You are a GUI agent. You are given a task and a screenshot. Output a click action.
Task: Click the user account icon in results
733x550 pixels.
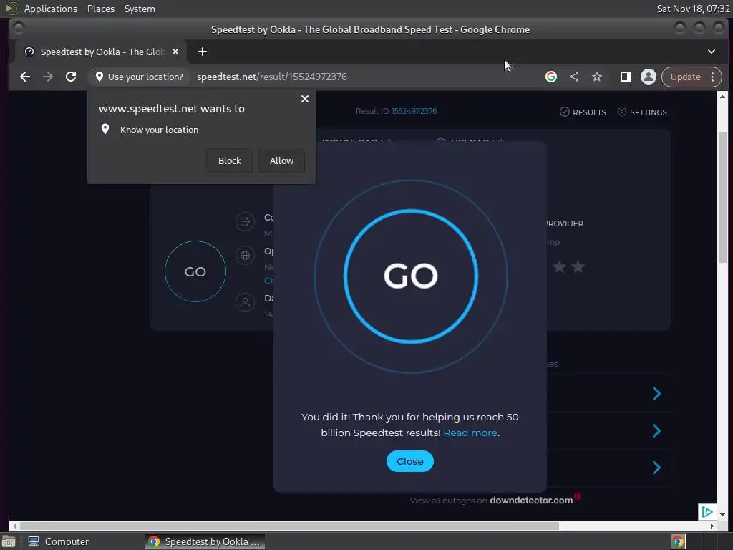pyautogui.click(x=245, y=302)
